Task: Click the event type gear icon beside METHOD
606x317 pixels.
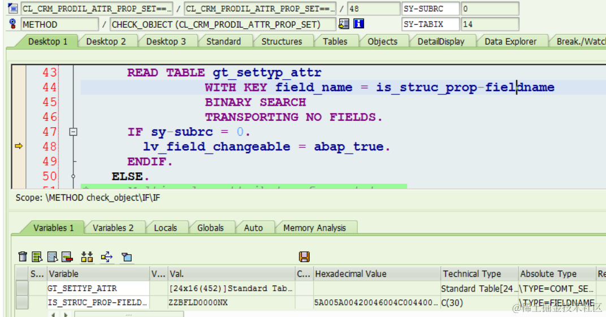Action: tap(13, 24)
